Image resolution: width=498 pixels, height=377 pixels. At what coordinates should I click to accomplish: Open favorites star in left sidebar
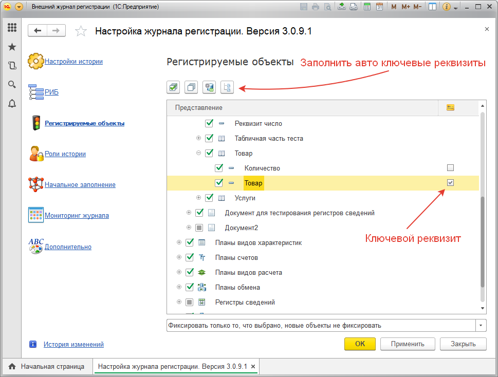click(12, 47)
